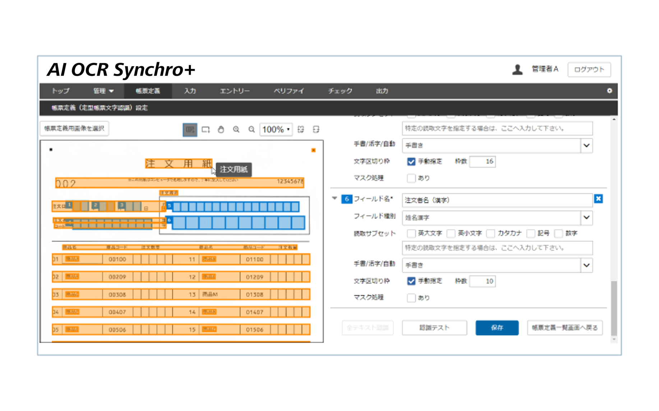
Task: Click the zoom out magnifier icon
Action: (x=252, y=130)
